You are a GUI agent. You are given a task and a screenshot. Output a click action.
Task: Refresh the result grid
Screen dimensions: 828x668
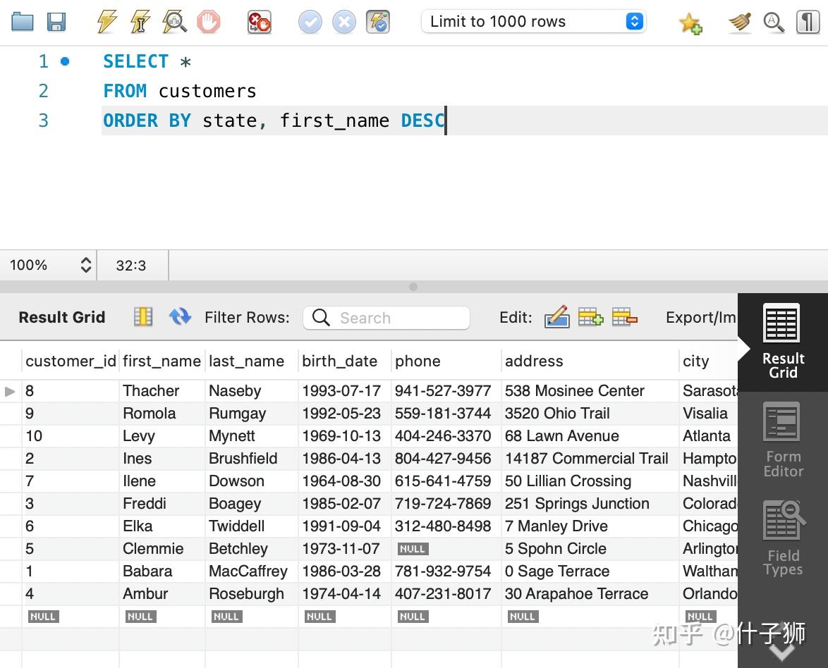click(180, 316)
